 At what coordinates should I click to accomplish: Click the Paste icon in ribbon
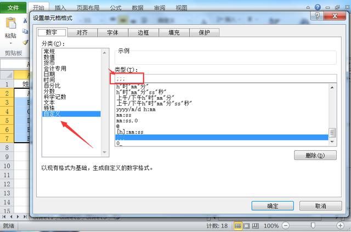[x=11, y=23]
